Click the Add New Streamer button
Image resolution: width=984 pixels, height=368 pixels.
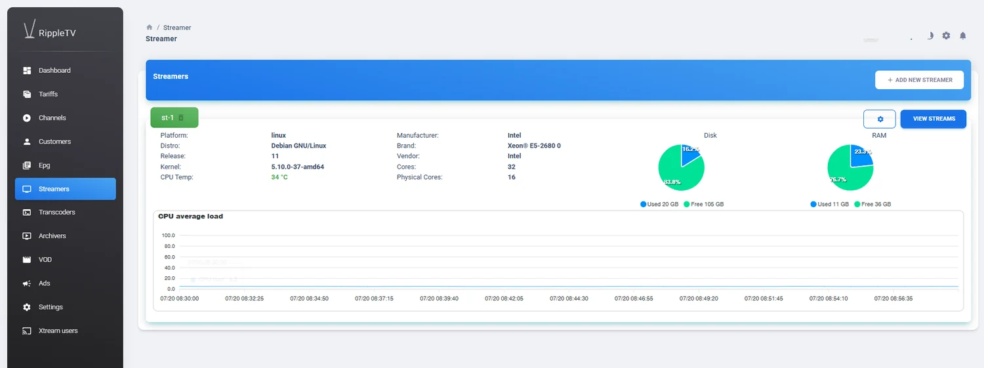tap(919, 80)
